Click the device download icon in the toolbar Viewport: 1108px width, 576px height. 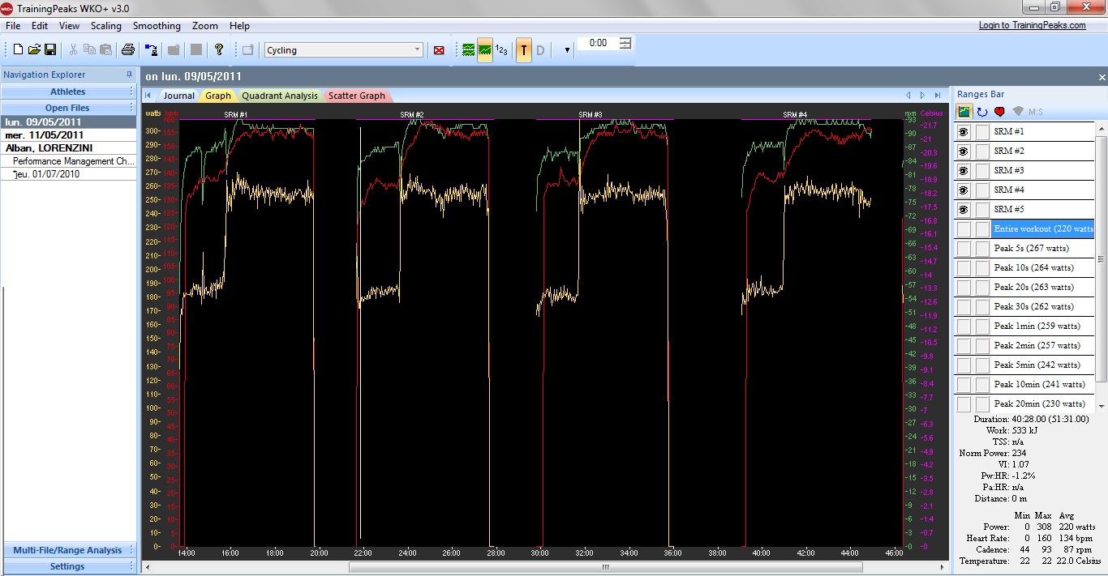tap(152, 50)
